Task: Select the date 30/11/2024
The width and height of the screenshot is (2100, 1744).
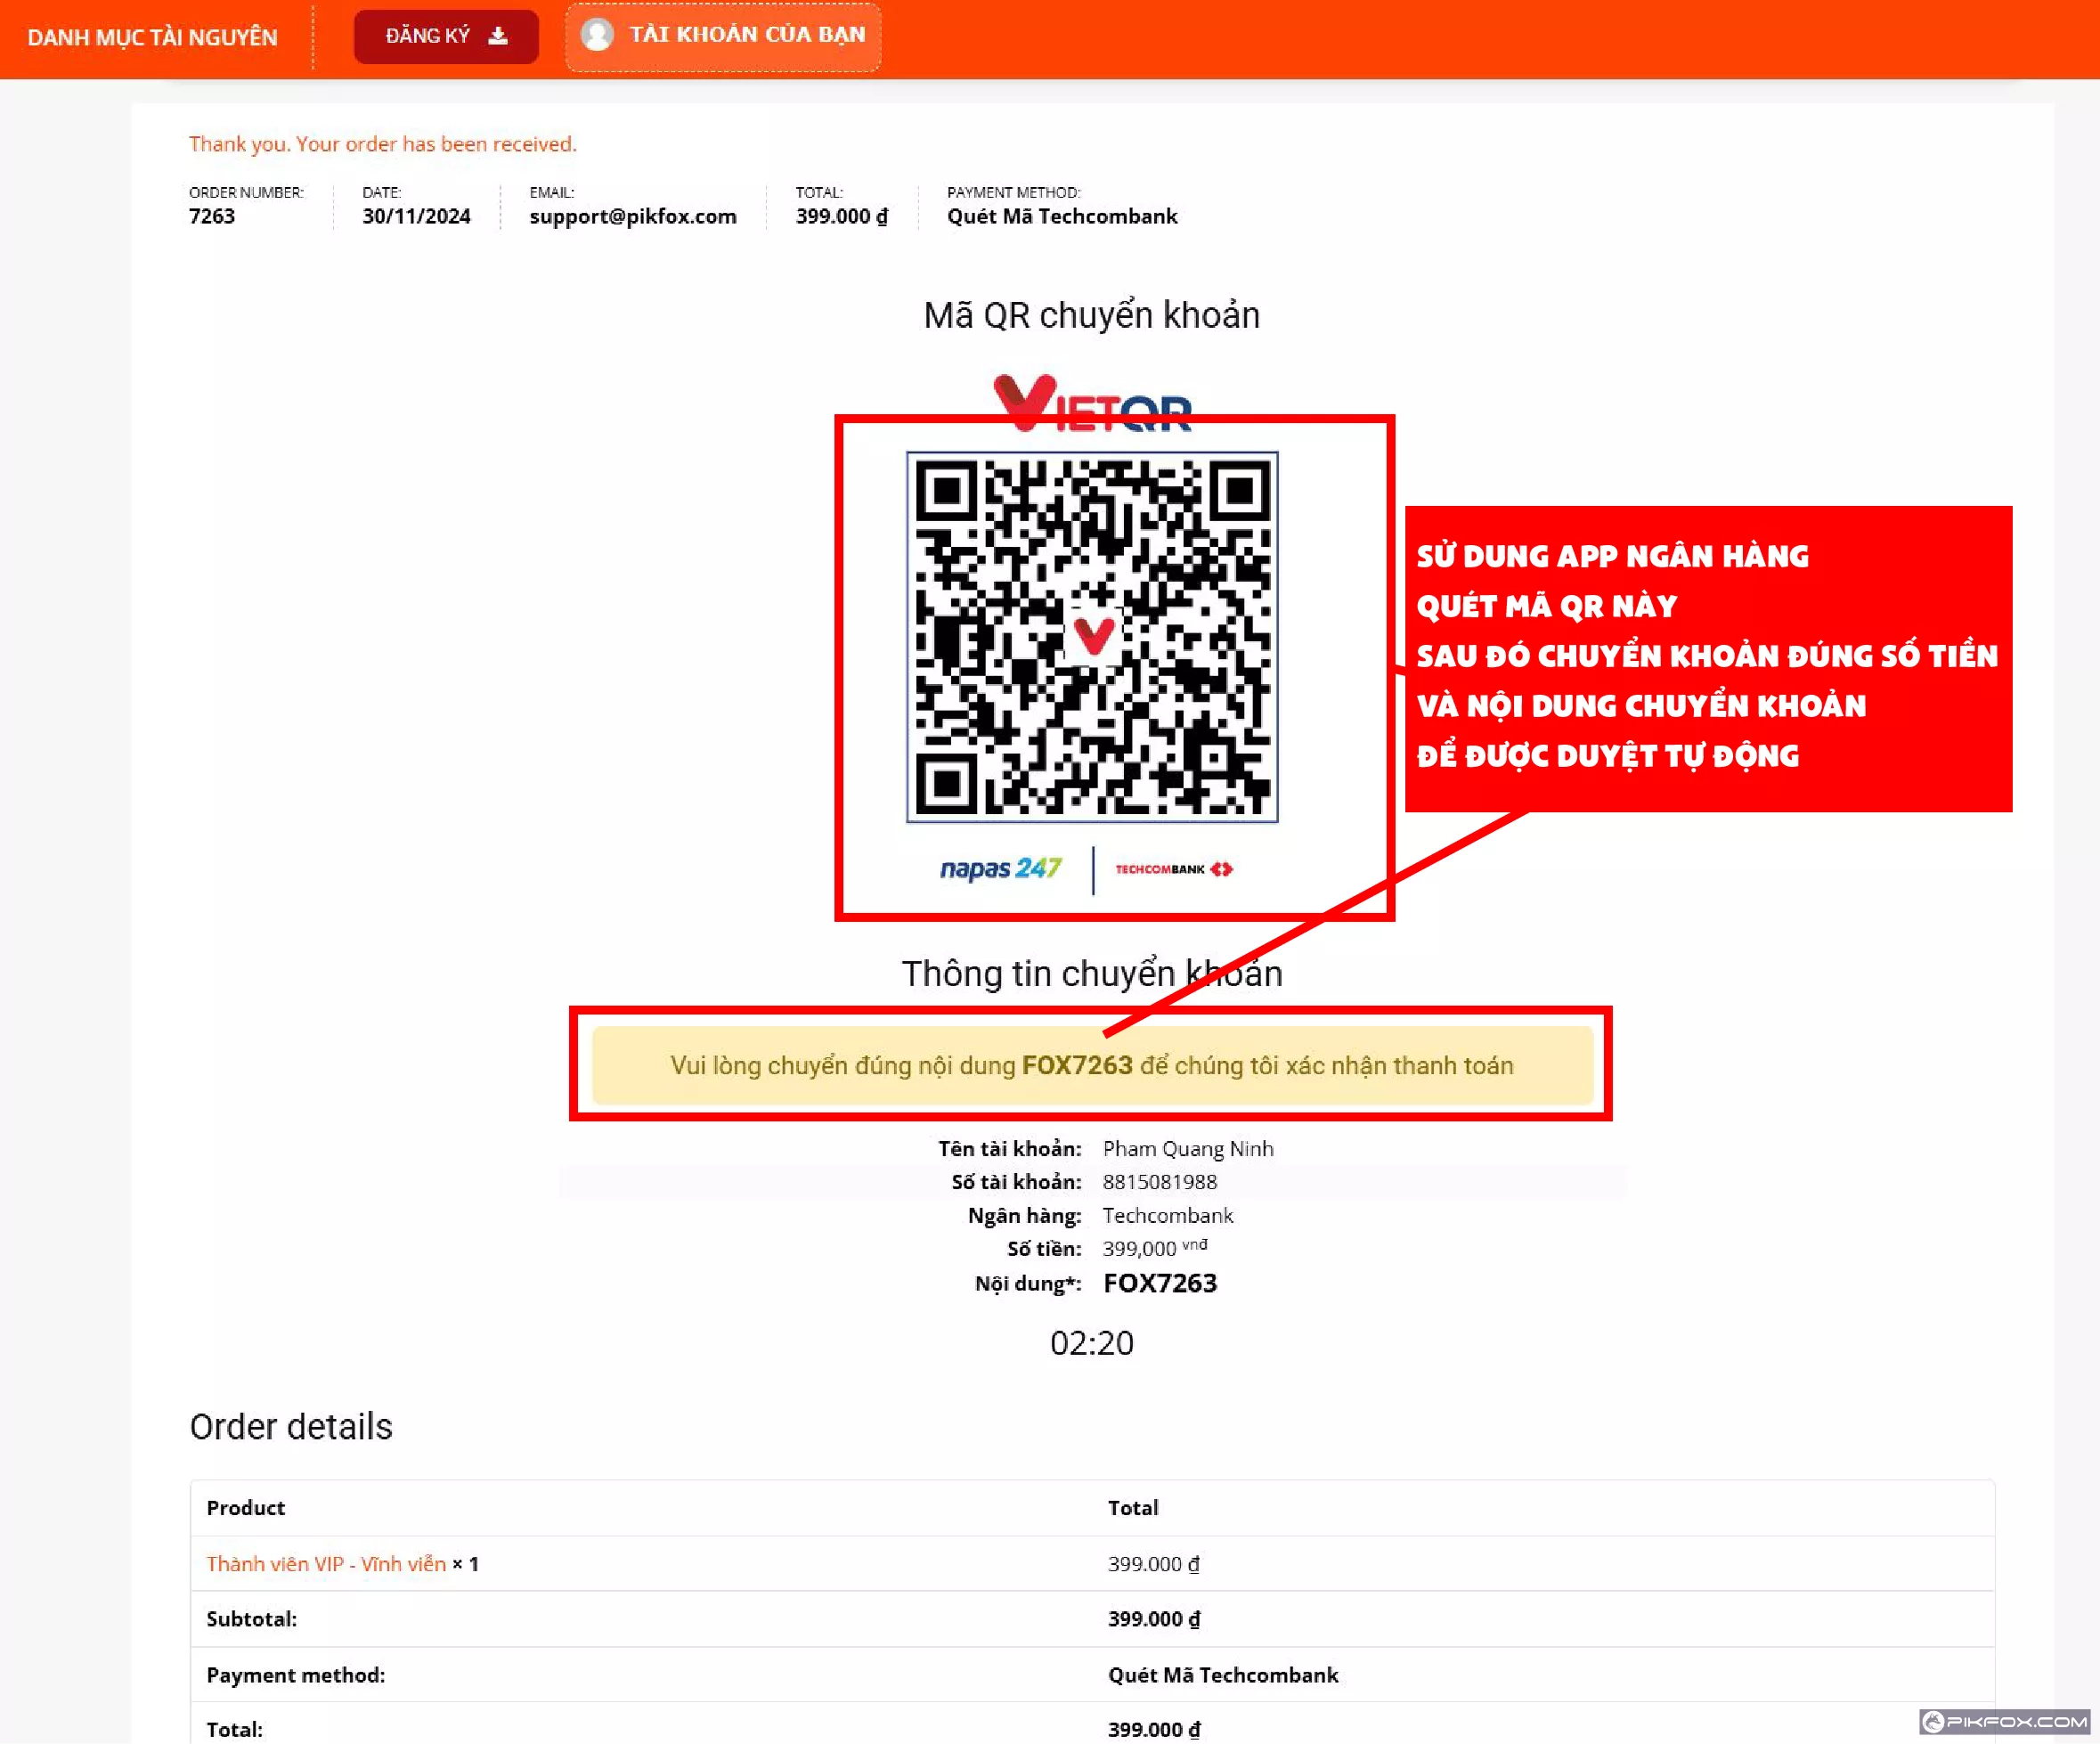Action: (x=416, y=217)
